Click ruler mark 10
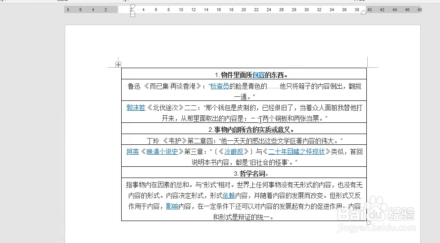The width and height of the screenshot is (440, 243). pyautogui.click(x=181, y=9)
